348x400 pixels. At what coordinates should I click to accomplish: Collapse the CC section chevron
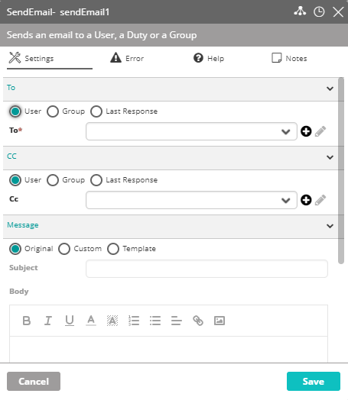(330, 157)
